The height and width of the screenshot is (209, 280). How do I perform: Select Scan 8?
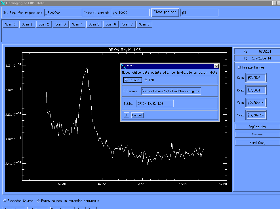(x=144, y=24)
